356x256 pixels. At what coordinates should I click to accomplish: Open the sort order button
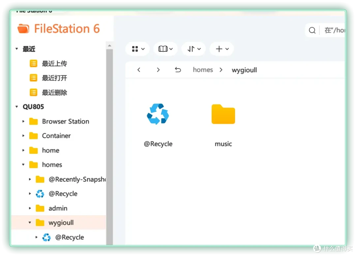point(194,49)
